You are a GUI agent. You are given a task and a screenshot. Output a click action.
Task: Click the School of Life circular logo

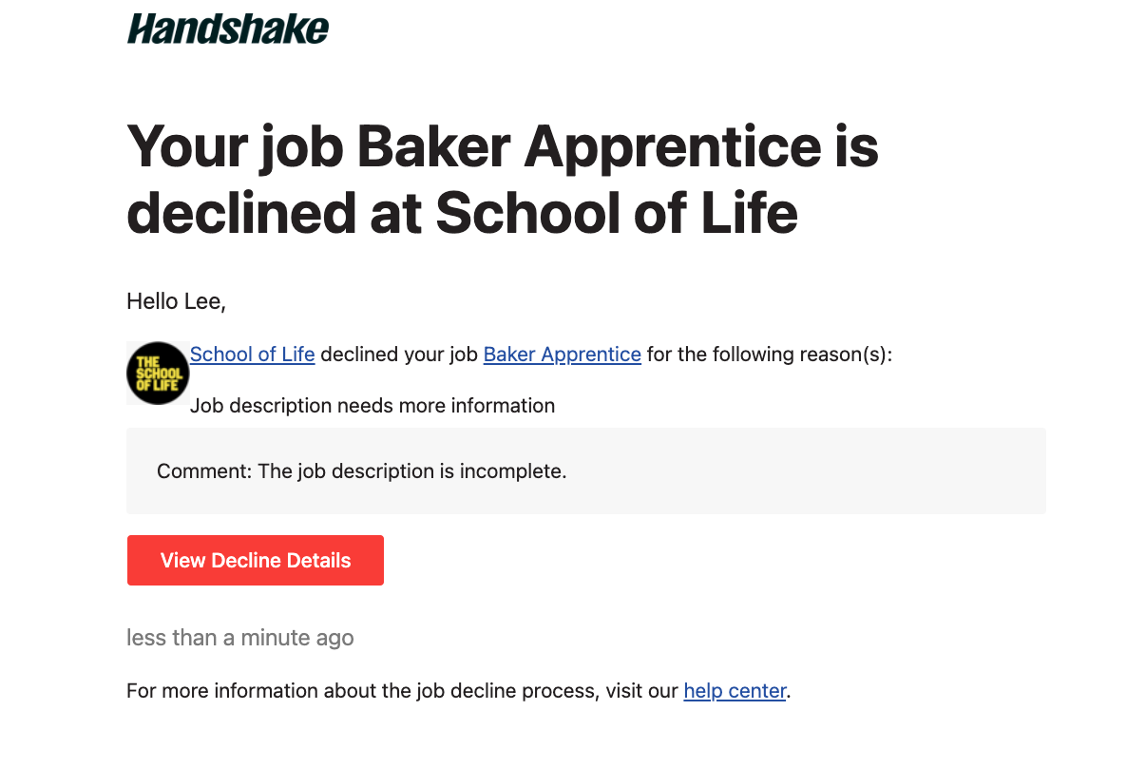pos(158,374)
